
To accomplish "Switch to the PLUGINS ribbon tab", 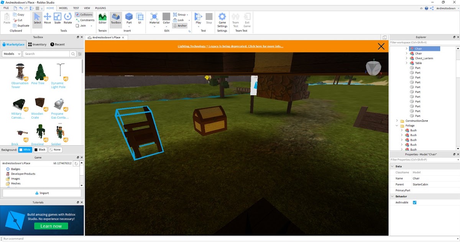I will (100, 8).
